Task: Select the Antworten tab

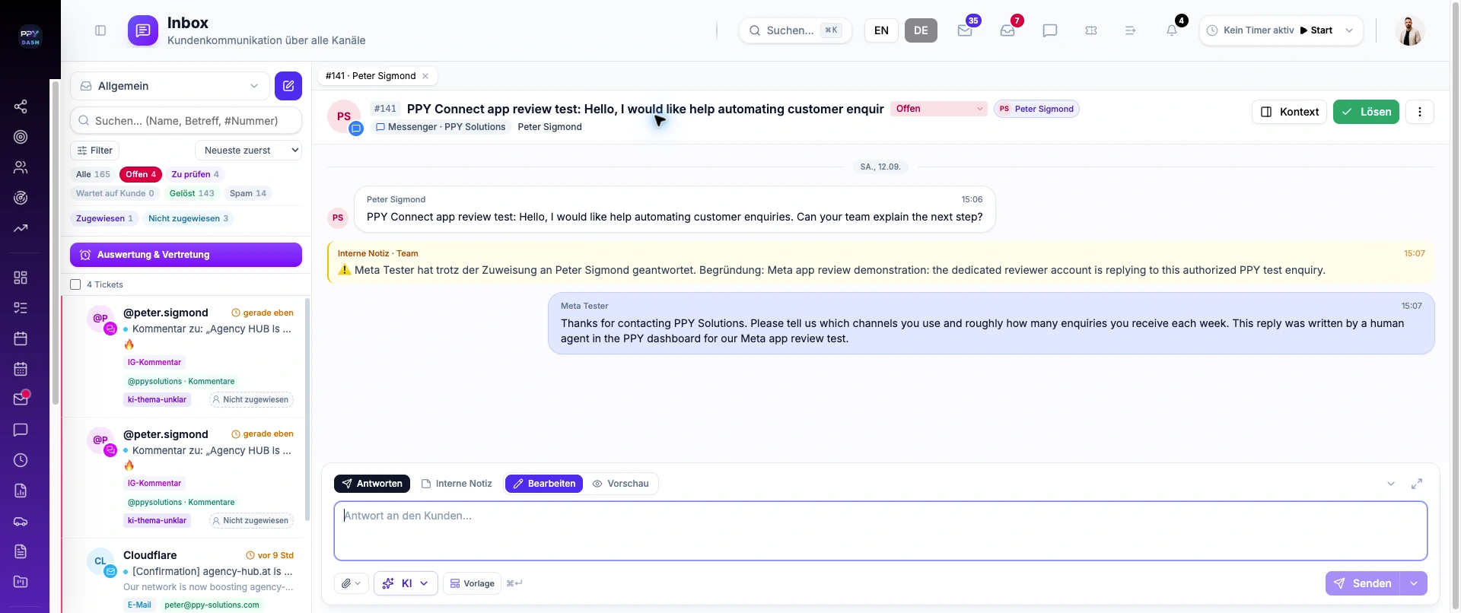Action: (372, 484)
